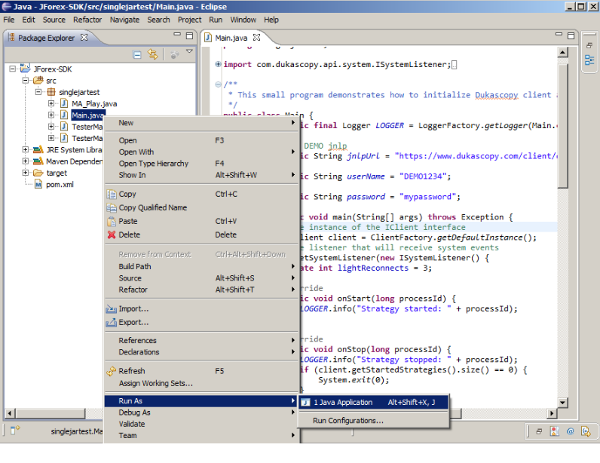This screenshot has height=463, width=600.
Task: Toggle Link with Editor in Package Explorer
Action: coord(153,54)
